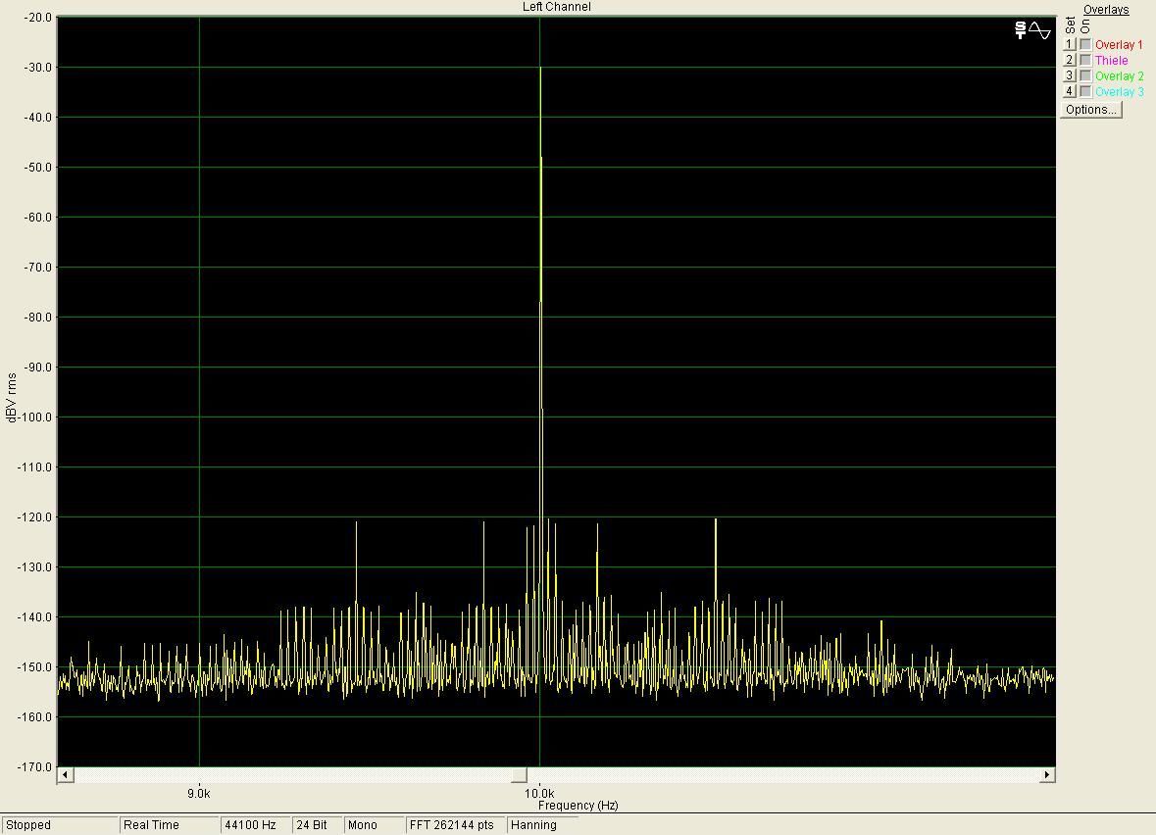Click the '24 Bit' status field
This screenshot has width=1156, height=835.
click(x=317, y=824)
